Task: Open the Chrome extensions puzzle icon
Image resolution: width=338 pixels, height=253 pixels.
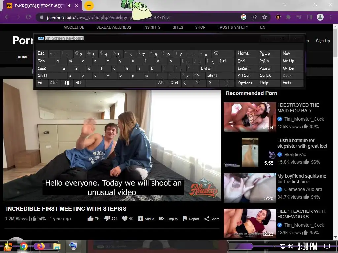Action: click(288, 17)
